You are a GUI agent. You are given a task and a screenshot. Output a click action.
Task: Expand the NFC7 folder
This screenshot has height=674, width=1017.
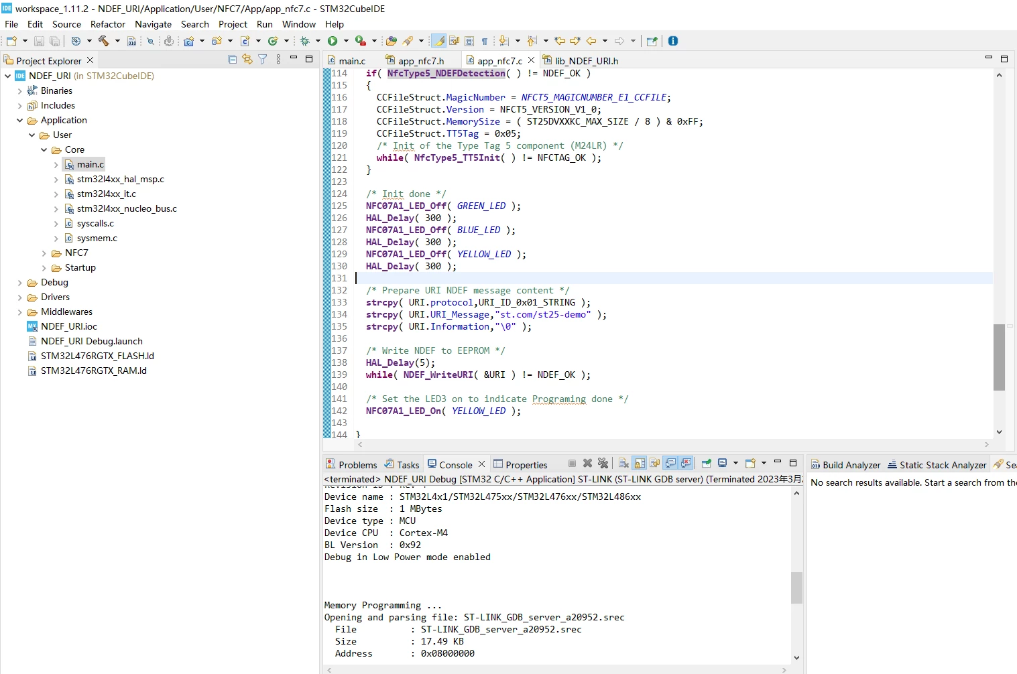(x=44, y=253)
